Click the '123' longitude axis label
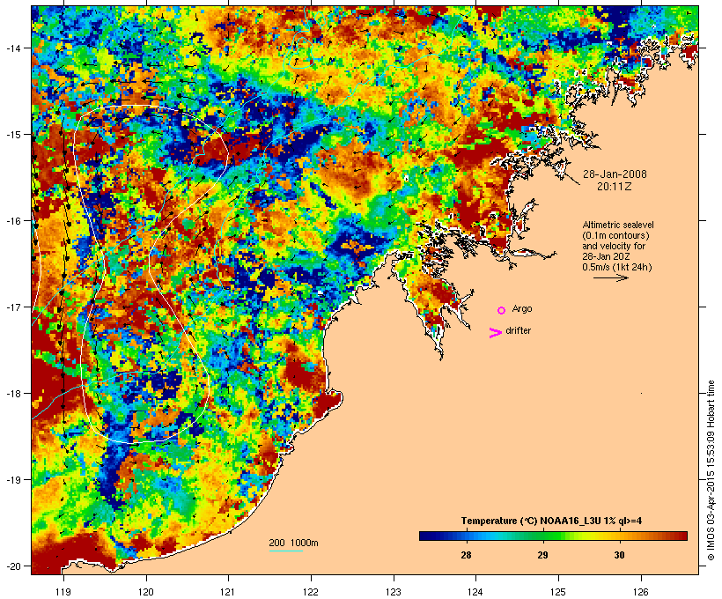The height and width of the screenshot is (599, 722). [x=394, y=592]
